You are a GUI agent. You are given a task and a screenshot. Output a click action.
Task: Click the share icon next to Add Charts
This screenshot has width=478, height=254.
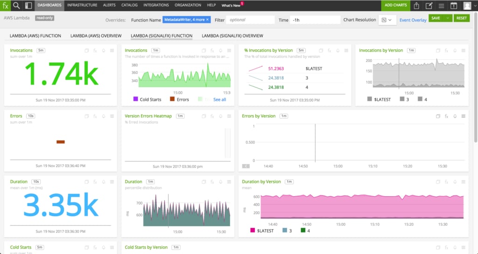pyautogui.click(x=417, y=6)
